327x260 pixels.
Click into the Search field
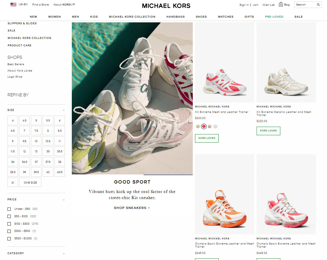[x=305, y=5]
